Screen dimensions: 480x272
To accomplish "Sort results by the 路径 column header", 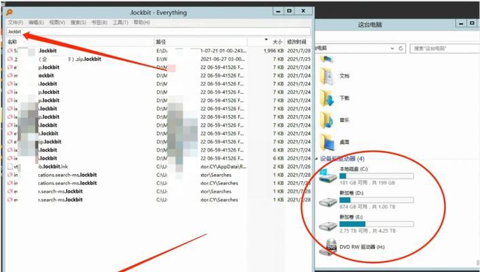I will (201, 42).
